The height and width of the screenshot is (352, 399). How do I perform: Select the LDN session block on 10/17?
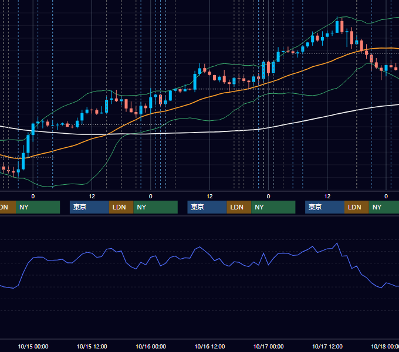tap(357, 207)
